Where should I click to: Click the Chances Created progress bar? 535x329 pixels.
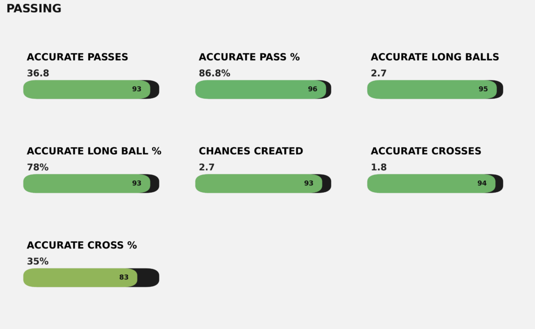click(x=263, y=183)
